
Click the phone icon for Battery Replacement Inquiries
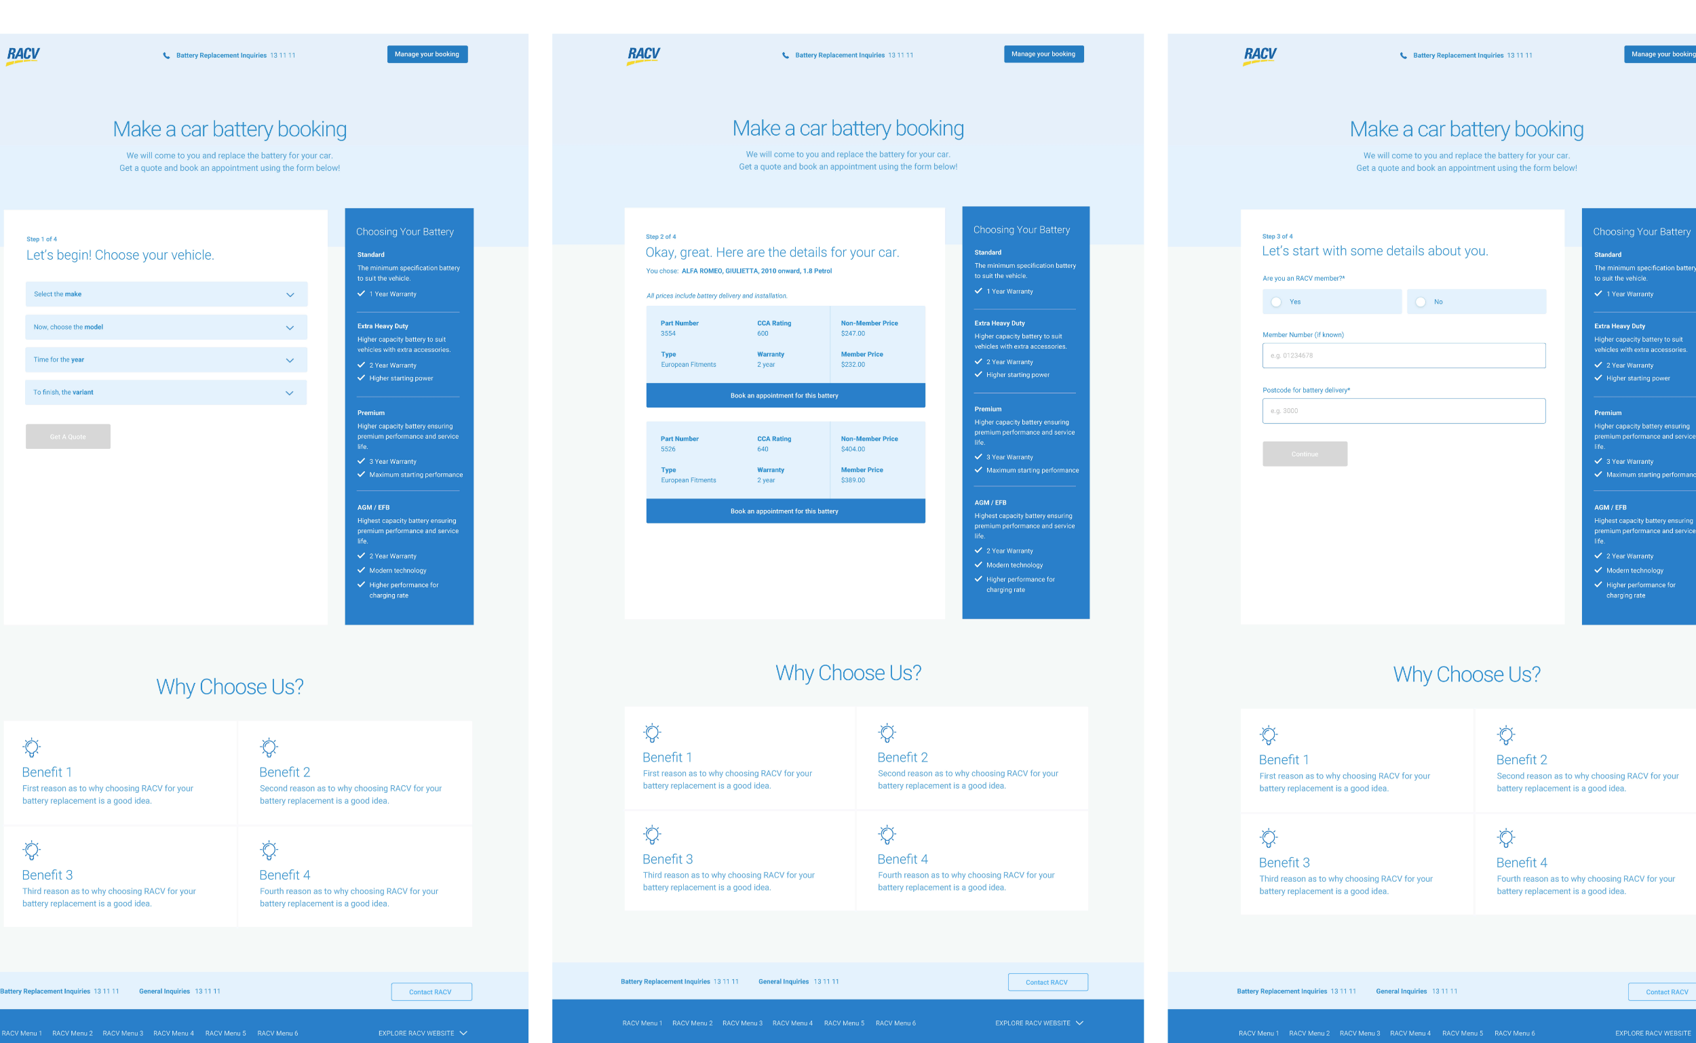pos(165,54)
